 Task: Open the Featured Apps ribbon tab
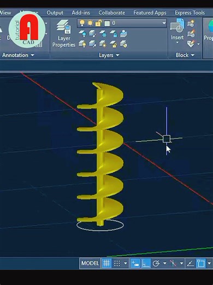point(150,13)
